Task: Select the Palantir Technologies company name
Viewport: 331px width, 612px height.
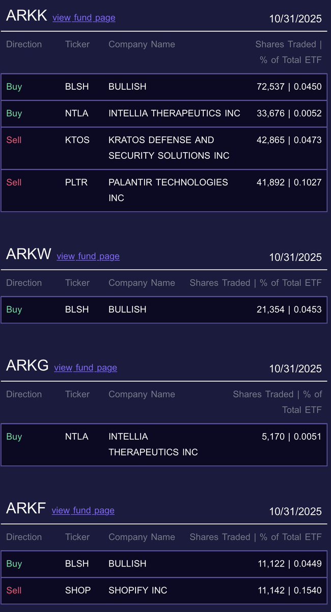Action: click(168, 190)
